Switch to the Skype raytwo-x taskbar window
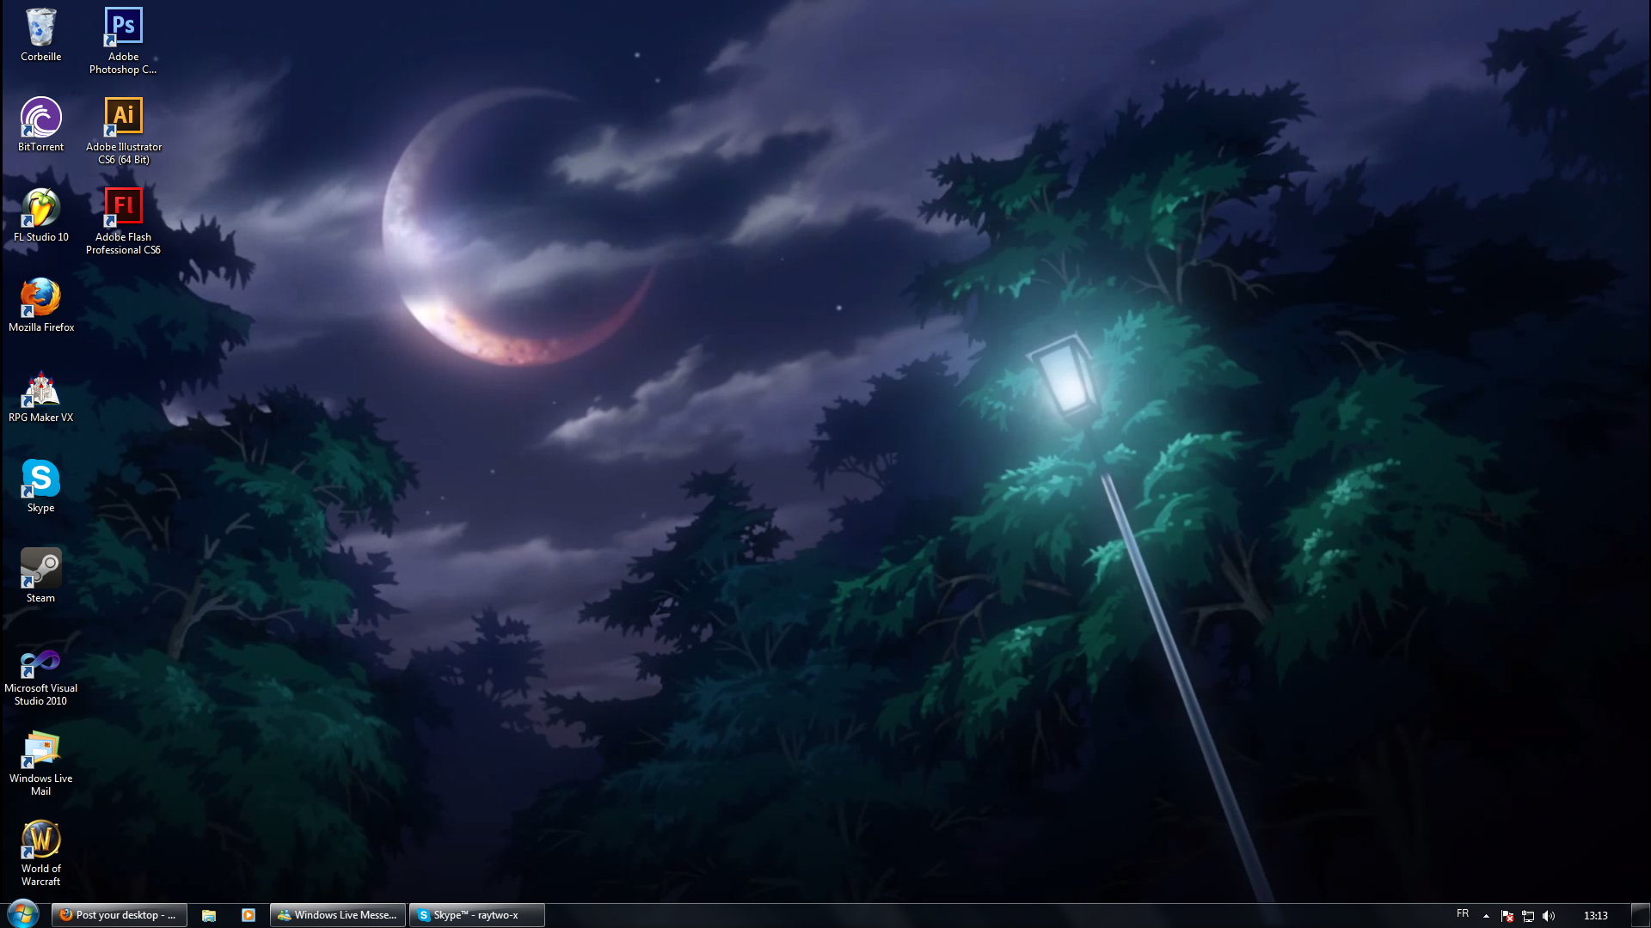 [x=476, y=915]
